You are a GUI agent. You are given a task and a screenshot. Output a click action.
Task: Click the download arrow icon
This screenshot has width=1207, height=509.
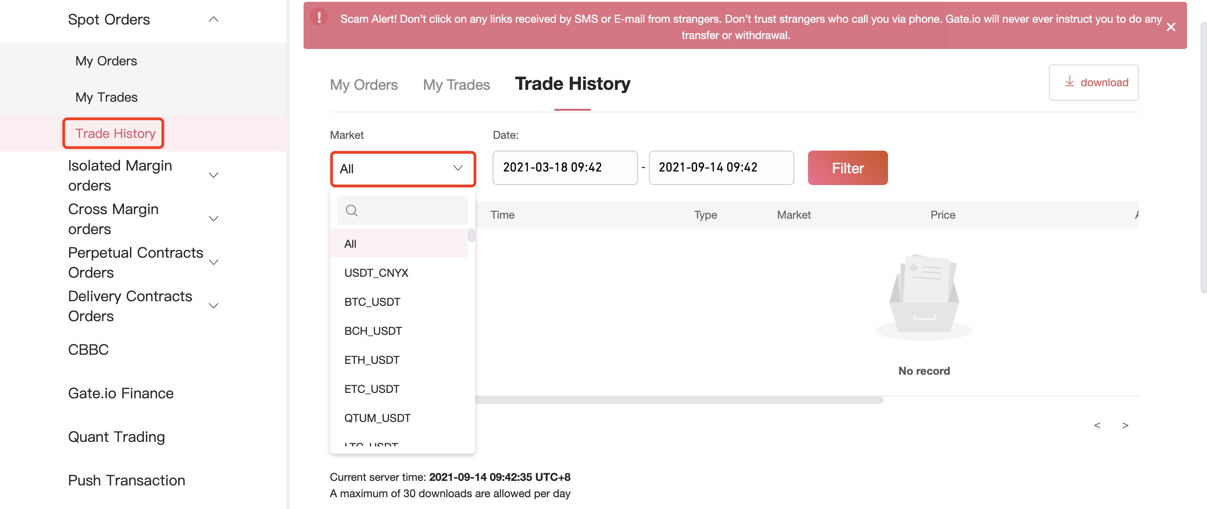coord(1069,81)
